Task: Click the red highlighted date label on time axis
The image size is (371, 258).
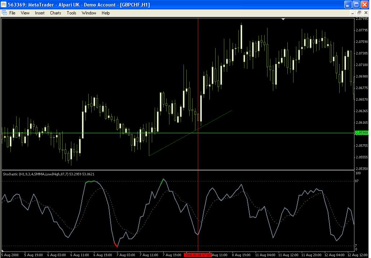Action: [198, 255]
